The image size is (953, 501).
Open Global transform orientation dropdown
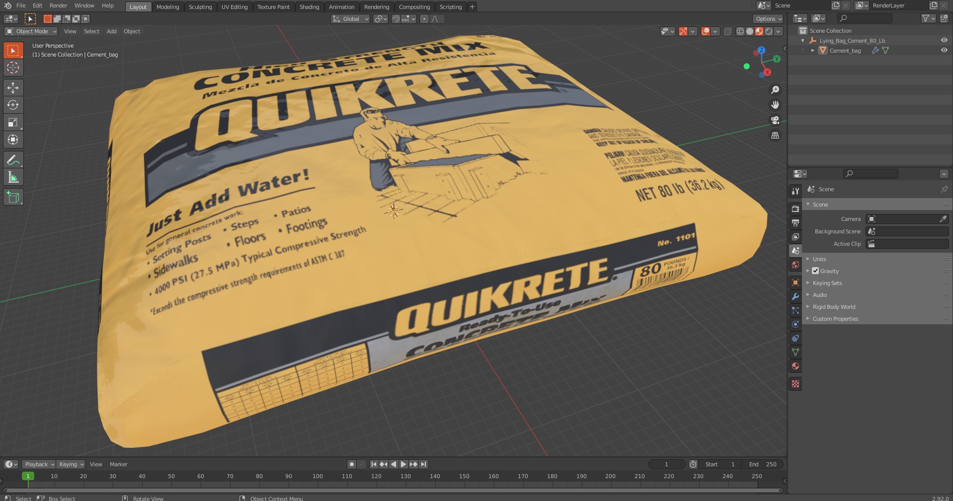click(x=351, y=19)
